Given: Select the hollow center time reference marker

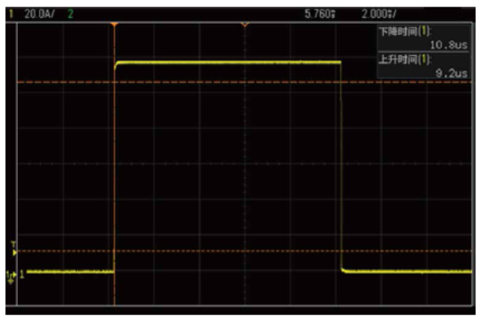Looking at the screenshot, I should pyautogui.click(x=245, y=25).
